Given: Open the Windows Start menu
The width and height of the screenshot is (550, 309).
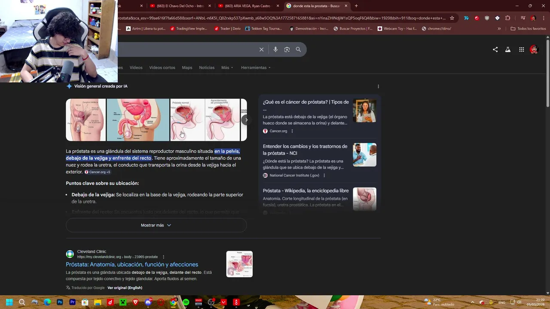Looking at the screenshot, I should pos(9,302).
